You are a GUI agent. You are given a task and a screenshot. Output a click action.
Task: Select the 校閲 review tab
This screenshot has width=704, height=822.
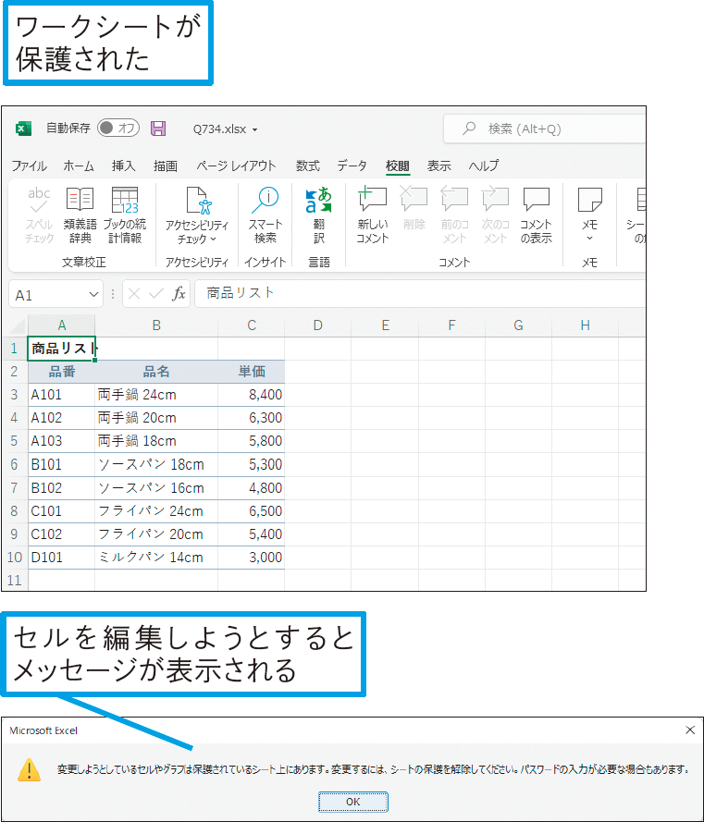tap(397, 166)
